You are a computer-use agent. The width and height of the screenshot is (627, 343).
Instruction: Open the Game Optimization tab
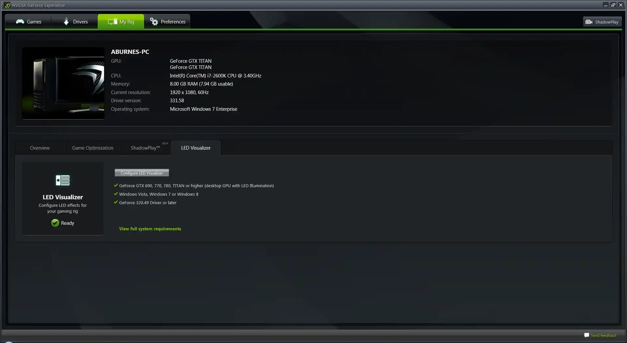93,148
